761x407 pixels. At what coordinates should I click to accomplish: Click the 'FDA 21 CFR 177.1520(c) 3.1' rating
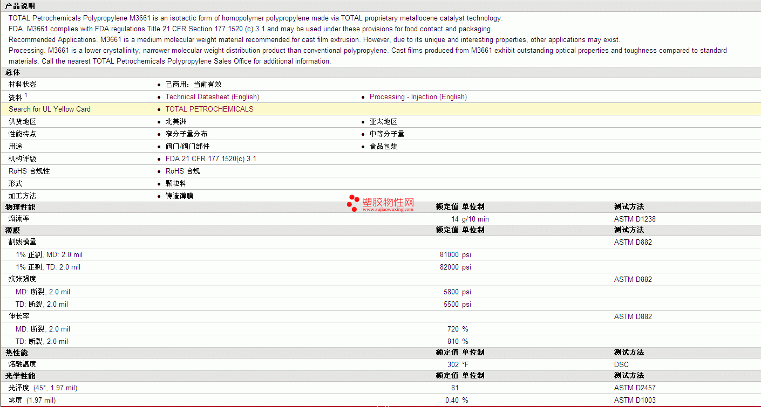(211, 158)
